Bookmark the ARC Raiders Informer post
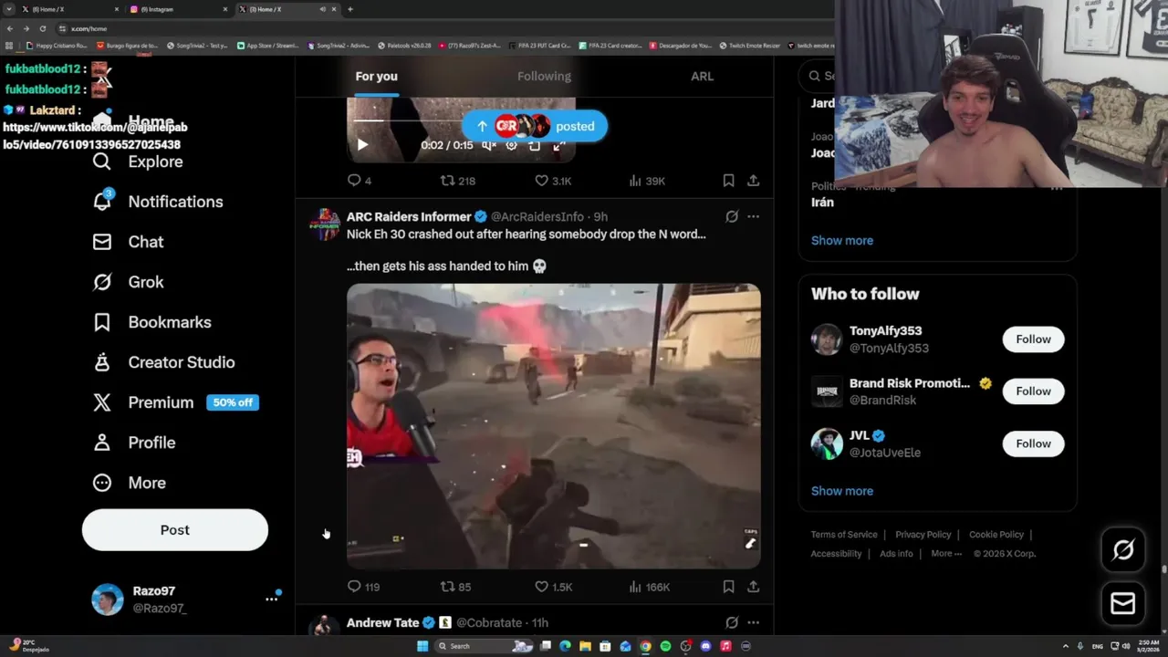This screenshot has height=657, width=1168. (x=728, y=587)
